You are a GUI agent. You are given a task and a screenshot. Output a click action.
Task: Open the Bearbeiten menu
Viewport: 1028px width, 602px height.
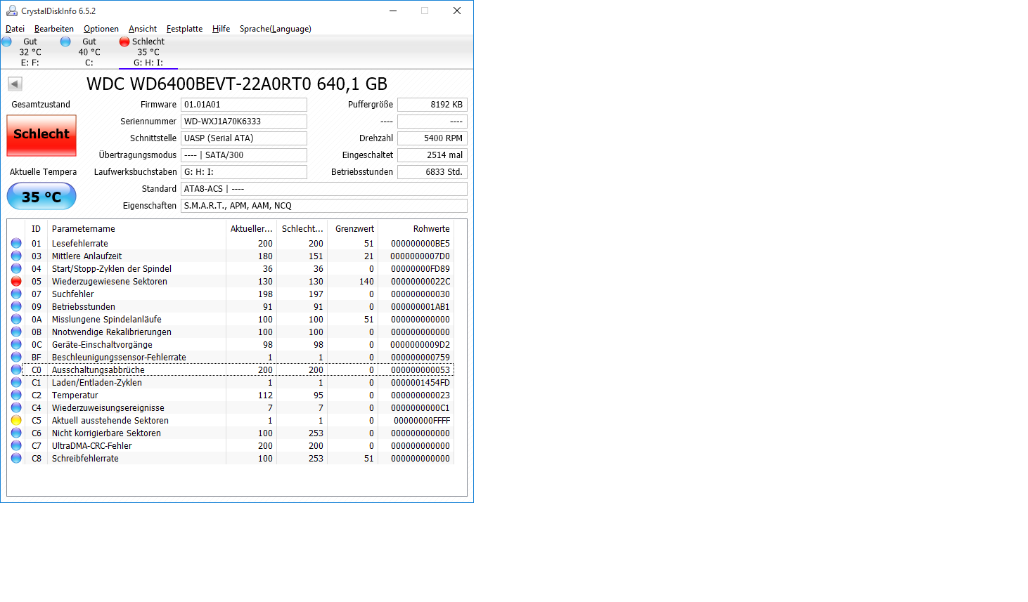point(54,29)
